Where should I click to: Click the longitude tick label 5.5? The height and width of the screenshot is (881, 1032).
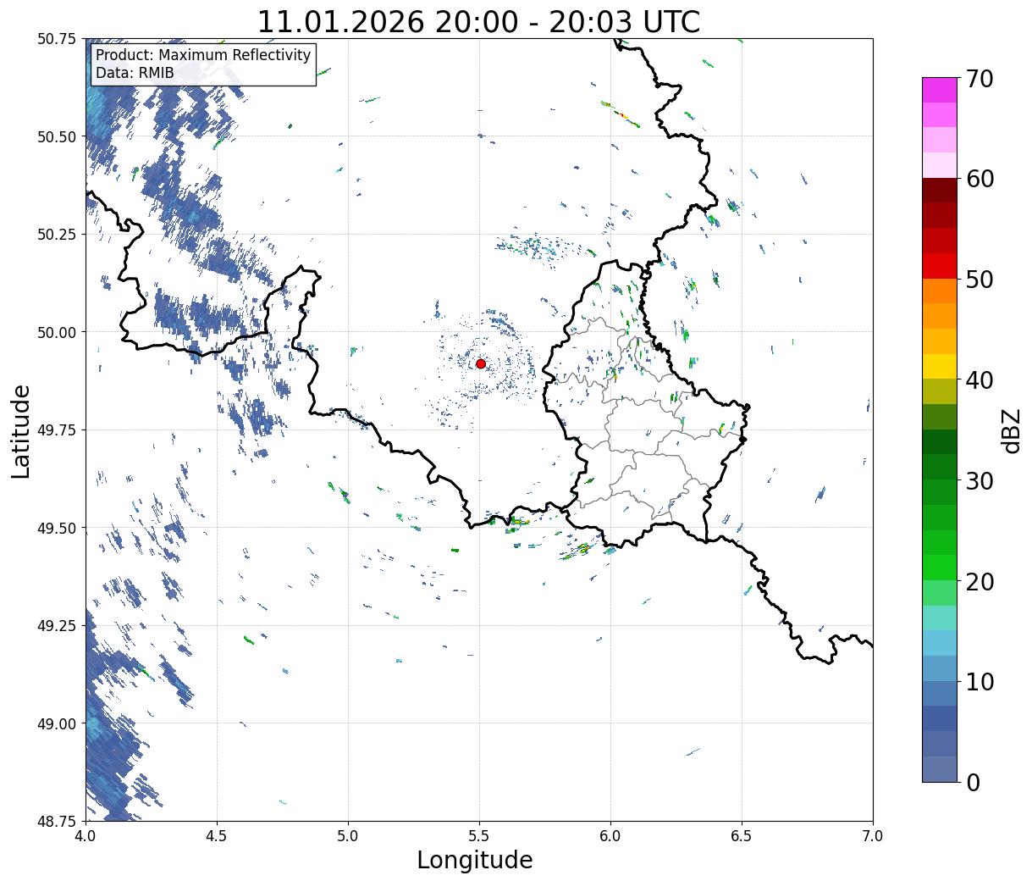(x=479, y=835)
